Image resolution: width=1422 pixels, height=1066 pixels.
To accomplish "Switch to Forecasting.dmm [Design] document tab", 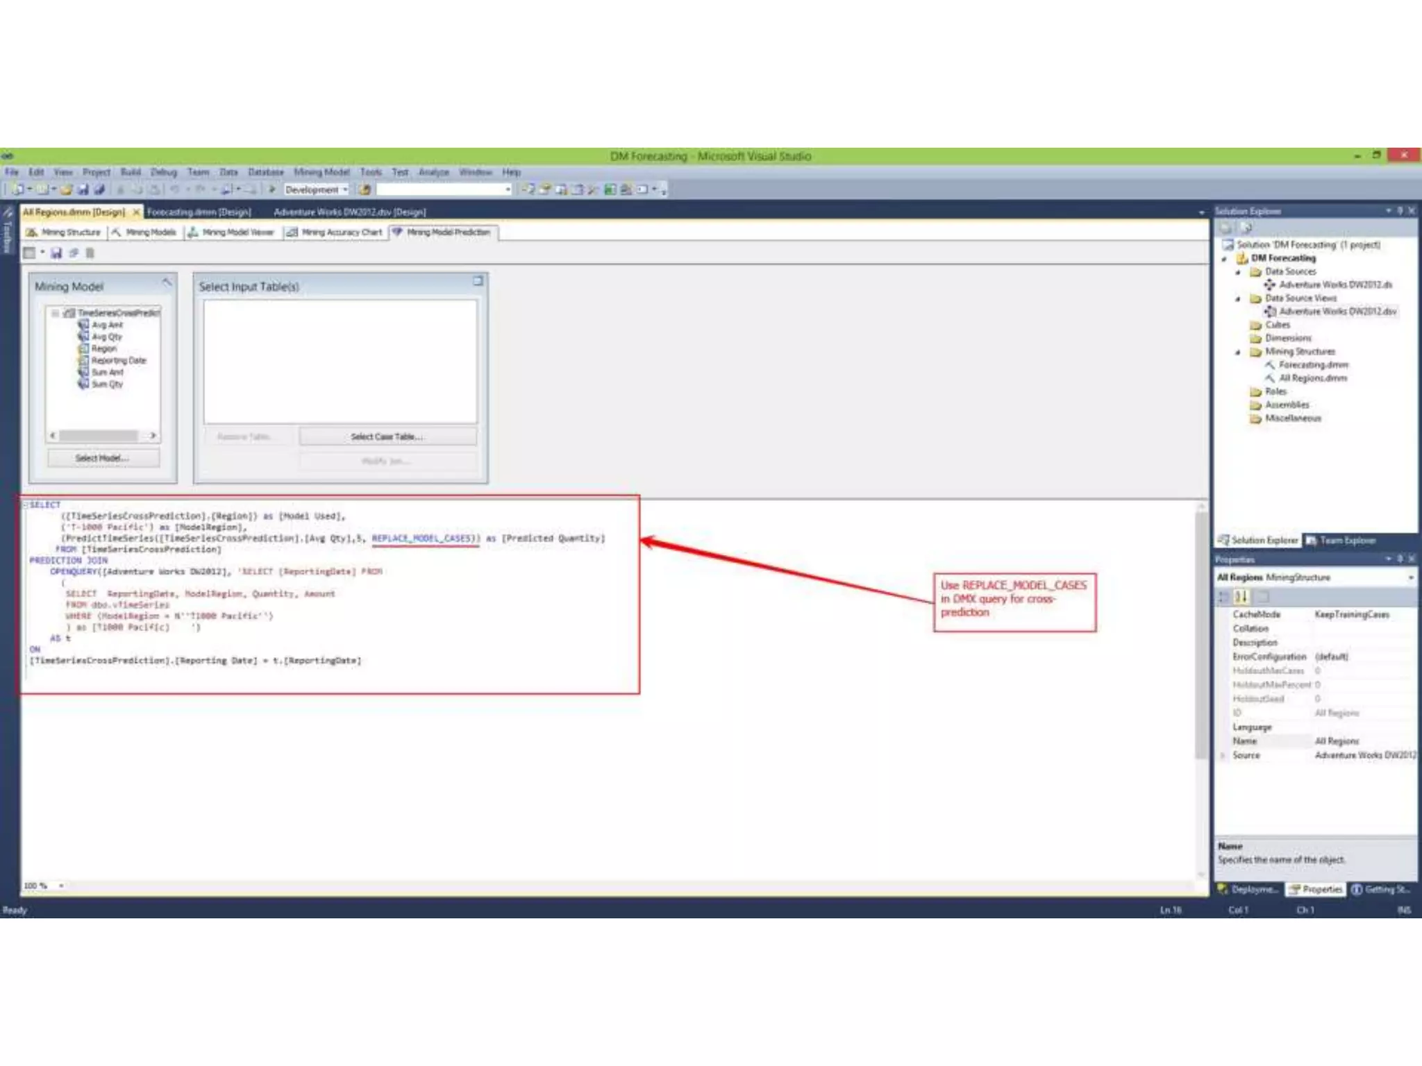I will click(x=199, y=212).
